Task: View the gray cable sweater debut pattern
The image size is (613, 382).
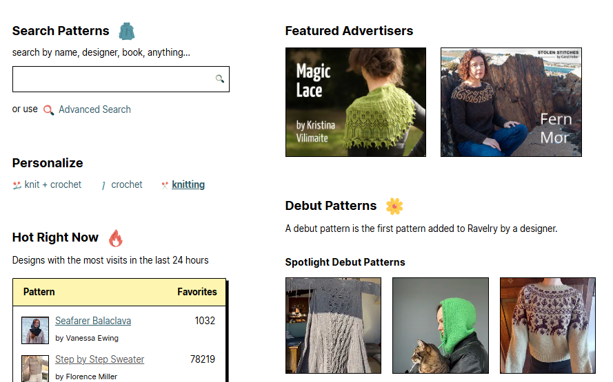Action: coord(333,325)
